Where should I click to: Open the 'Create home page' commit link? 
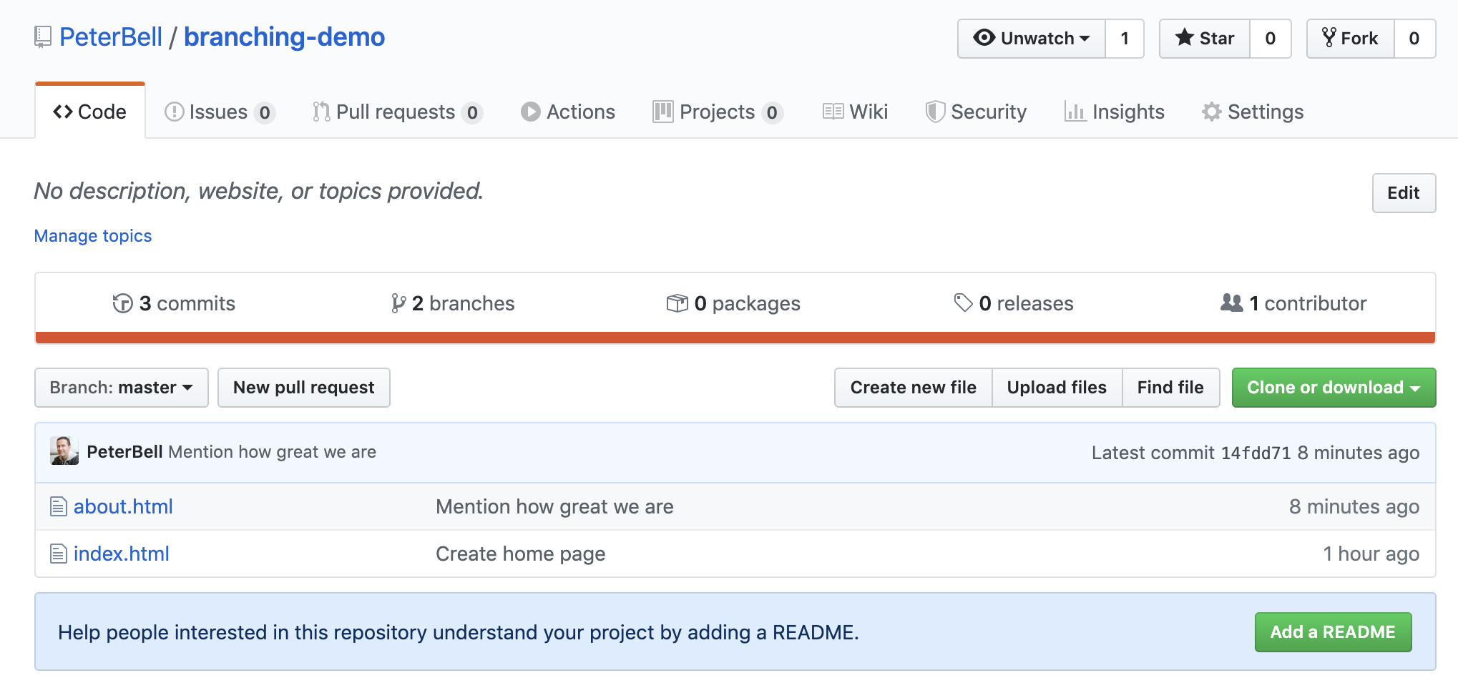pyautogui.click(x=521, y=554)
